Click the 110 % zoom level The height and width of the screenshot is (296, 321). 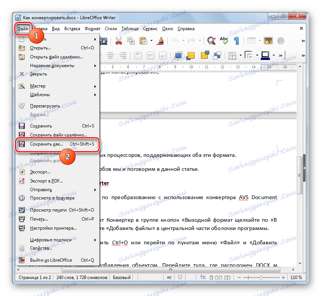click(x=296, y=278)
